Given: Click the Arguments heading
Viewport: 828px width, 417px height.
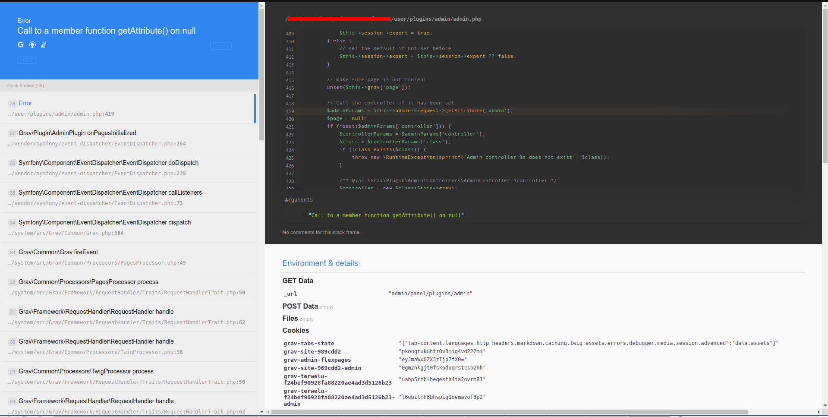Looking at the screenshot, I should (x=299, y=200).
